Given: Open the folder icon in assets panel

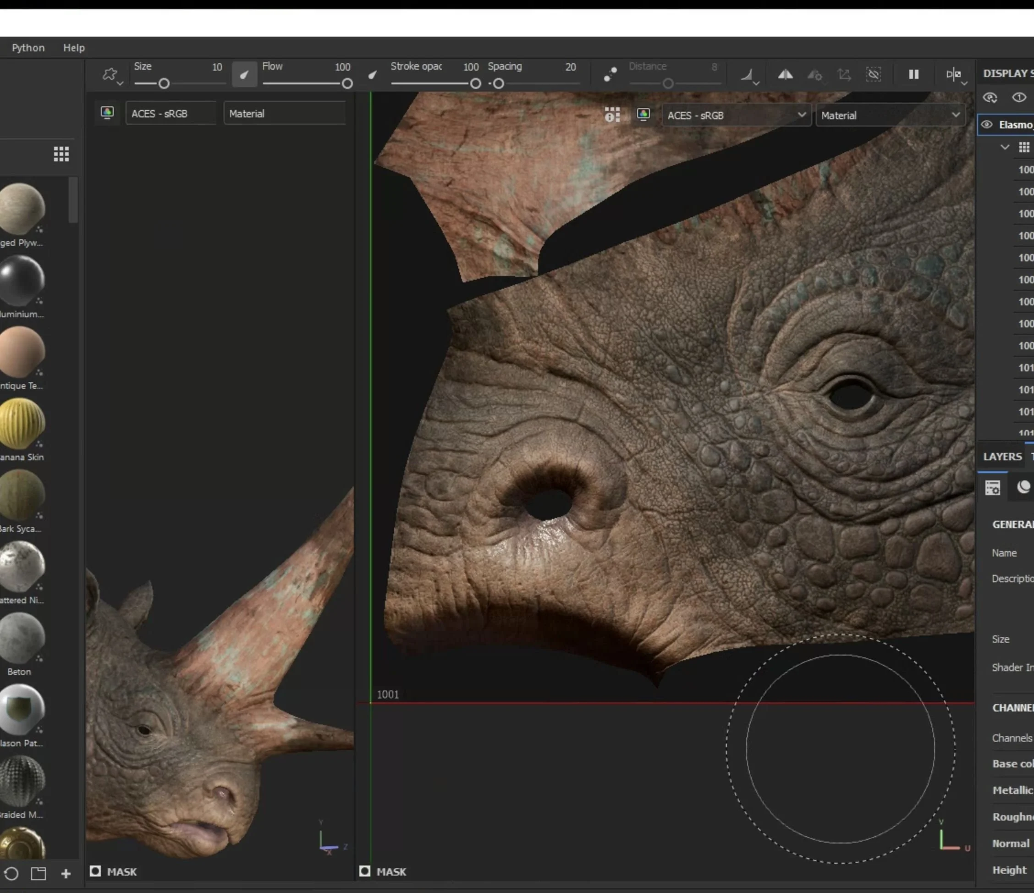Looking at the screenshot, I should [x=38, y=874].
